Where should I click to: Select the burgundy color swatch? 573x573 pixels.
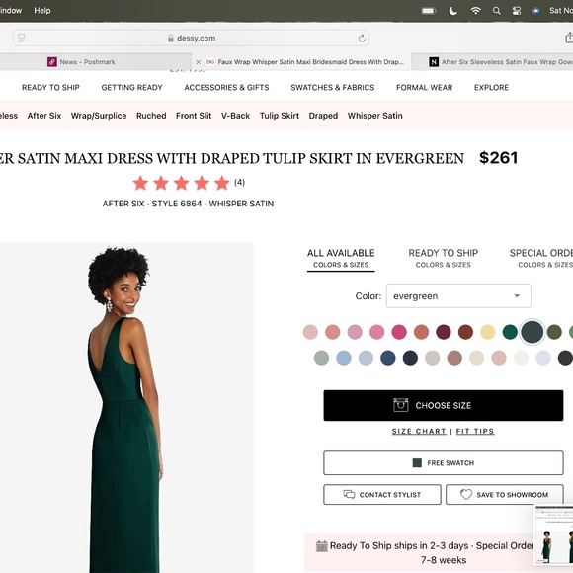[x=444, y=332]
